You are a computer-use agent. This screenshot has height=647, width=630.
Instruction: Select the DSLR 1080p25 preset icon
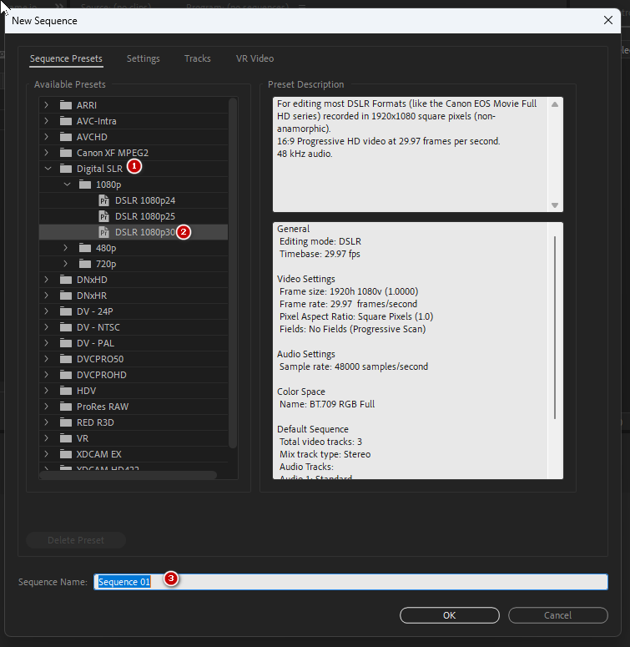pos(104,216)
